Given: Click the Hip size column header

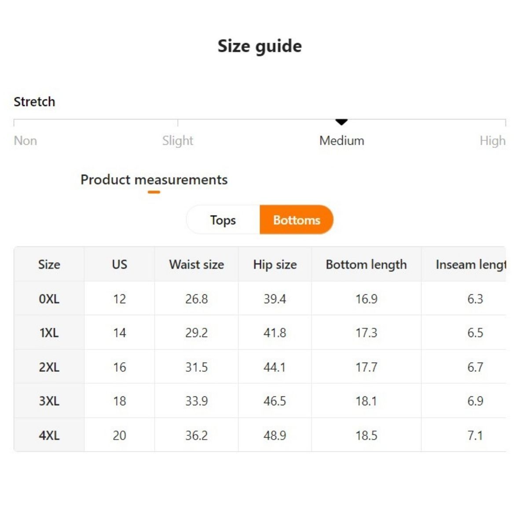Looking at the screenshot, I should 275,264.
